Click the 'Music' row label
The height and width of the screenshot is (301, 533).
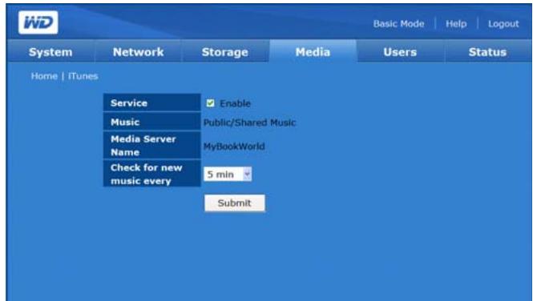pos(151,122)
